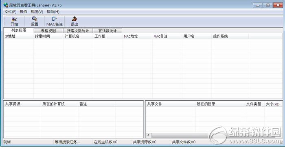Click the LanSee globe icon in title bar

coord(6,5)
